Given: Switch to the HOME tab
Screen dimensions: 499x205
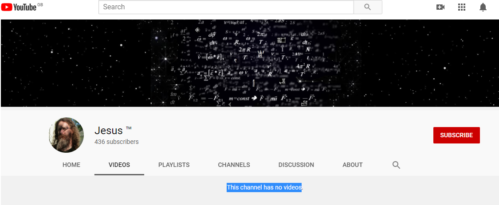Looking at the screenshot, I should pos(71,165).
